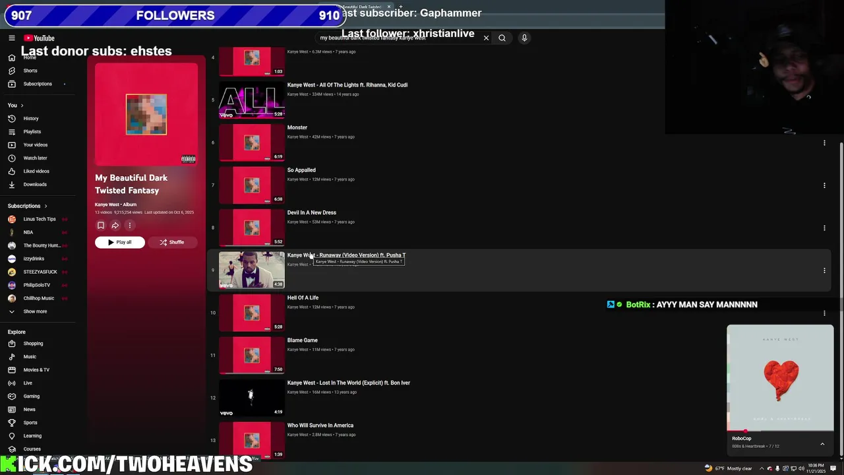The image size is (844, 475).
Task: Open taskbar clock and date
Action: click(816, 468)
